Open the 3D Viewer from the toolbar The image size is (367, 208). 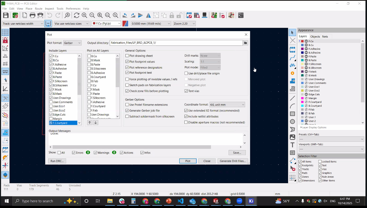(x=204, y=15)
